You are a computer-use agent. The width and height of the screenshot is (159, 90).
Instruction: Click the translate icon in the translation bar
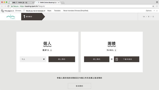[2, 10]
